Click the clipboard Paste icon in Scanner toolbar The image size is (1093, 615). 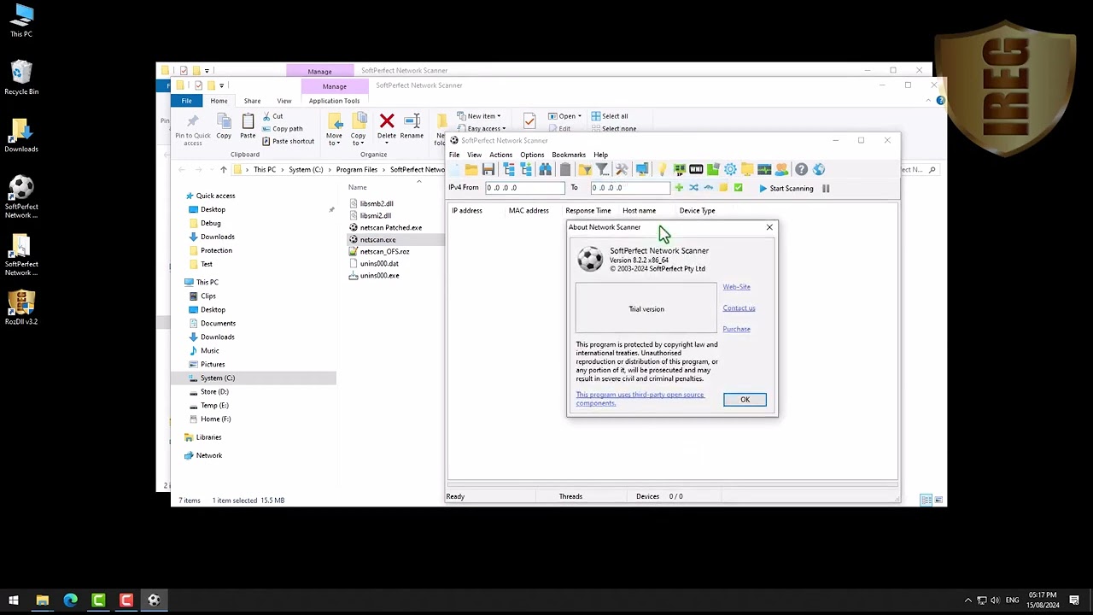(x=565, y=169)
